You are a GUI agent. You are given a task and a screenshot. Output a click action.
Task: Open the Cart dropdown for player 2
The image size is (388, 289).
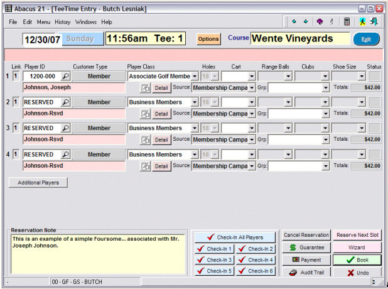[x=251, y=102]
